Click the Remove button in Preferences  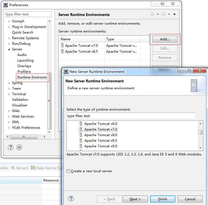[x=165, y=58]
